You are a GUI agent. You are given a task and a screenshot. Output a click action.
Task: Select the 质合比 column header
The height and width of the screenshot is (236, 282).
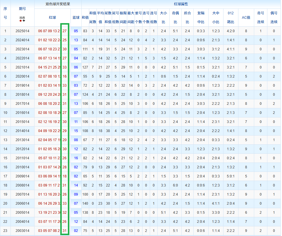(187, 18)
